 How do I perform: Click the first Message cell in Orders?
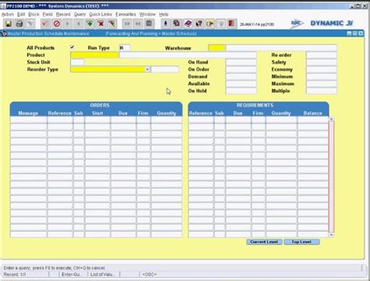point(29,119)
